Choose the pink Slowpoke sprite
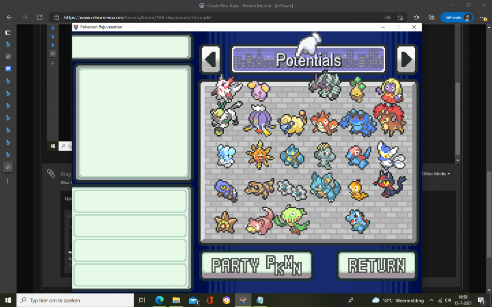This screenshot has width=492, height=307. pos(260,221)
